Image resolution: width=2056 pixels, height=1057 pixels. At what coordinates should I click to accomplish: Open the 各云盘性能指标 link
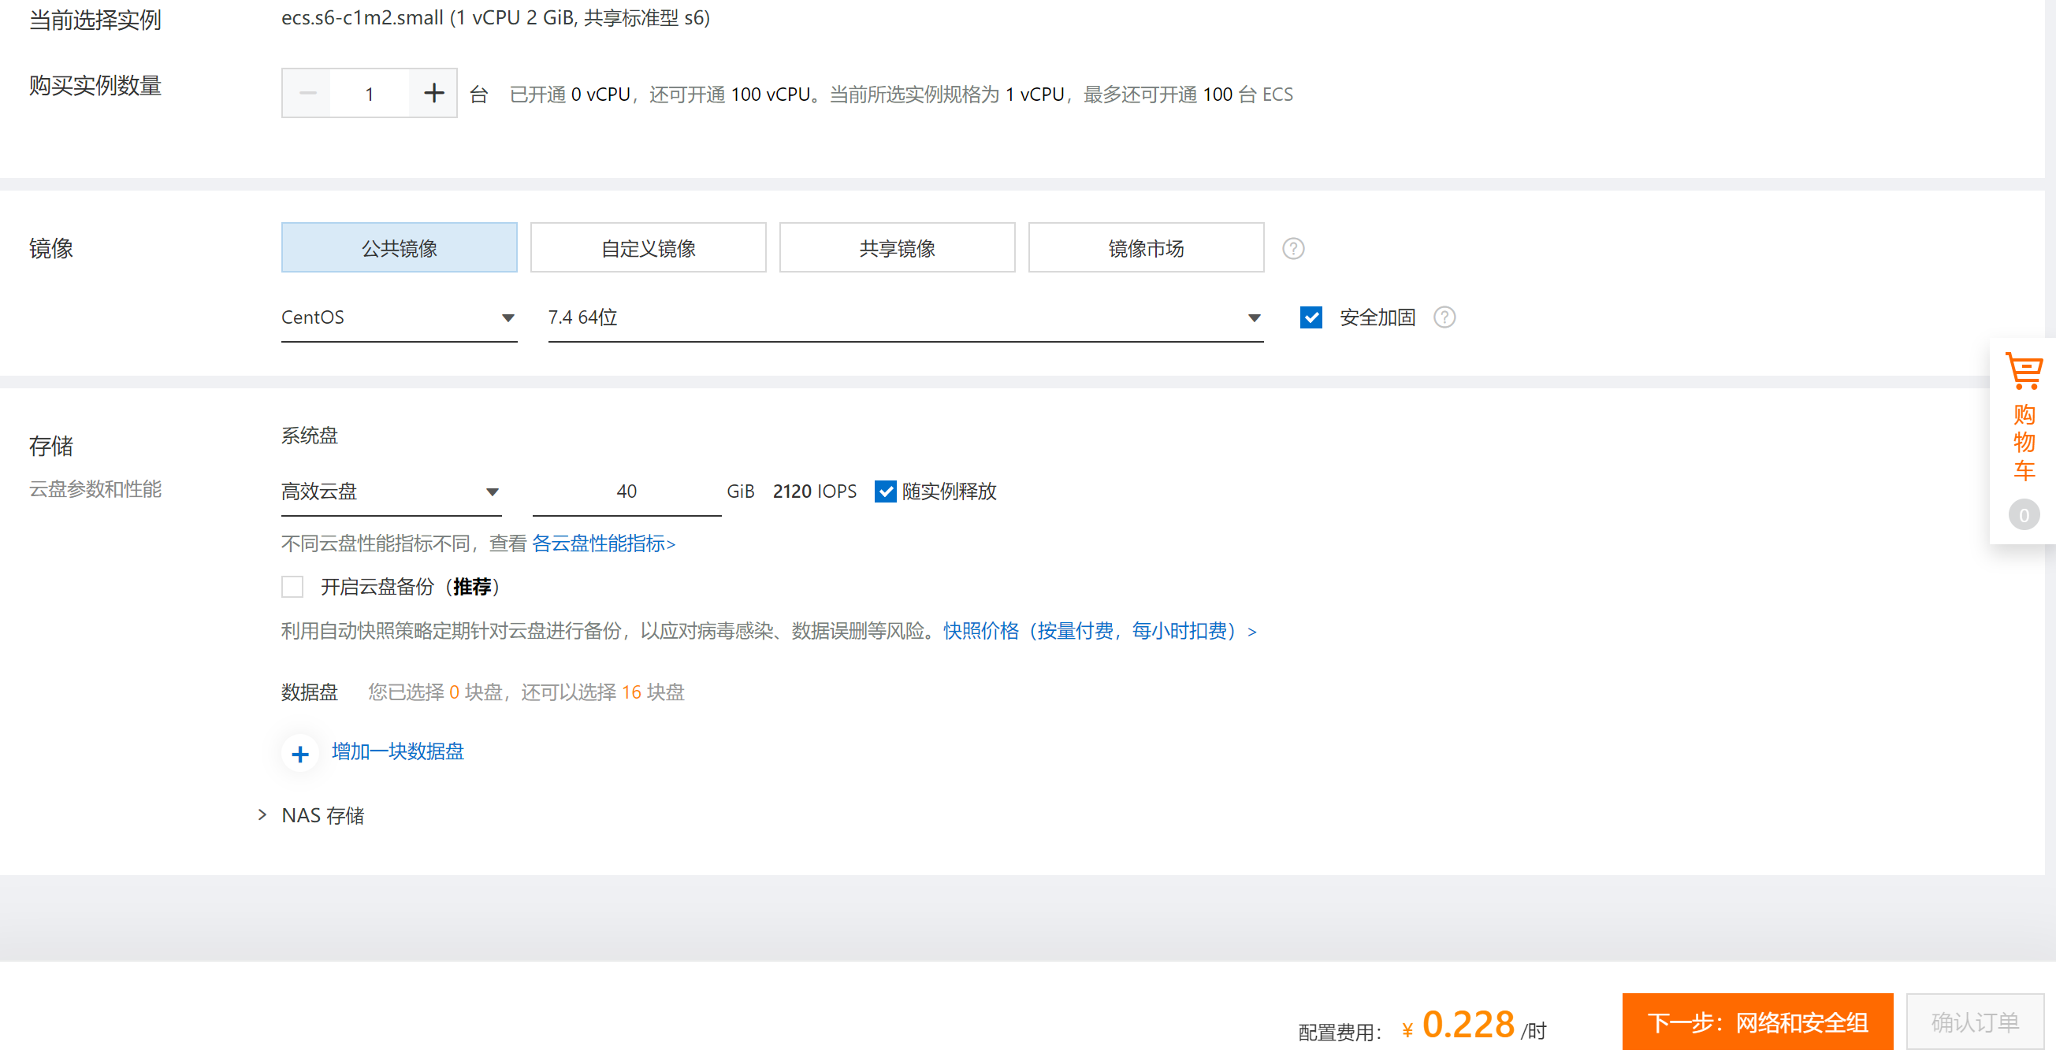pos(604,544)
